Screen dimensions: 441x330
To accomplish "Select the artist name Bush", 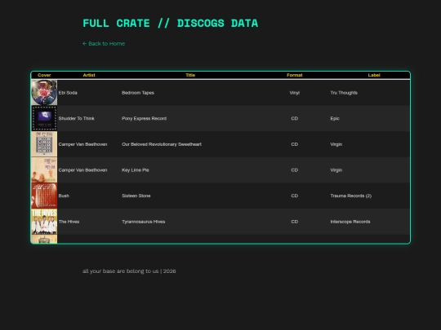I will 64,196.
